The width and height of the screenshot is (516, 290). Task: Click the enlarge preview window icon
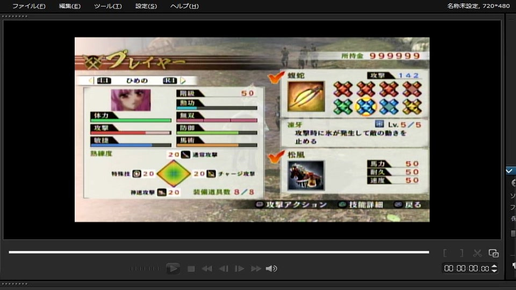click(x=493, y=253)
